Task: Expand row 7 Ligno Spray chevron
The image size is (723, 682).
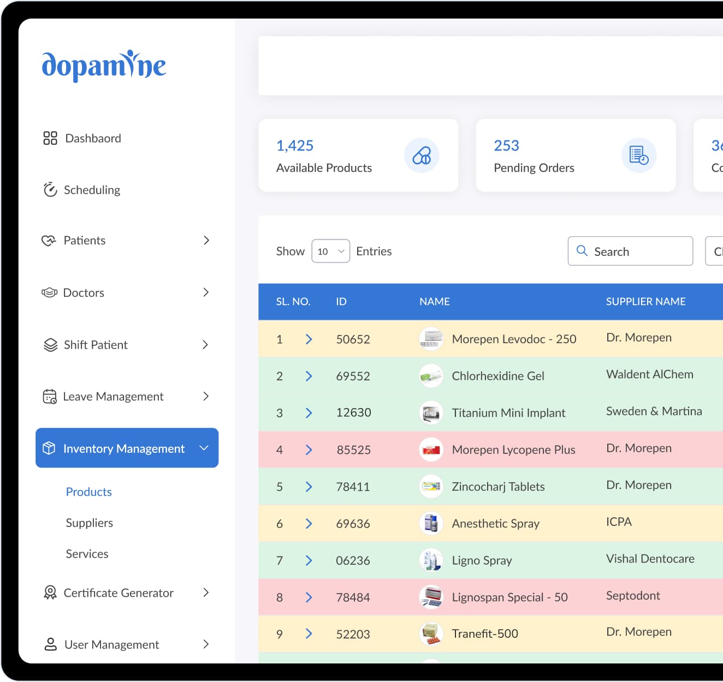Action: [x=309, y=560]
